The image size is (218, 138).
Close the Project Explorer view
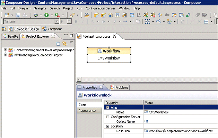53,36
